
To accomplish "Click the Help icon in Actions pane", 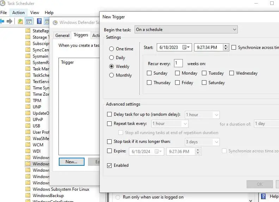I will coord(263,196).
